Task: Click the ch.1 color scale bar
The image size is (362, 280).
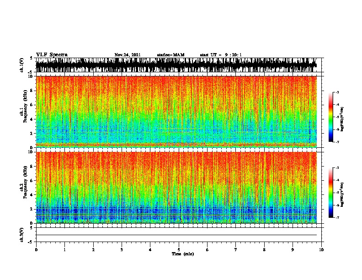Action: [x=330, y=117]
